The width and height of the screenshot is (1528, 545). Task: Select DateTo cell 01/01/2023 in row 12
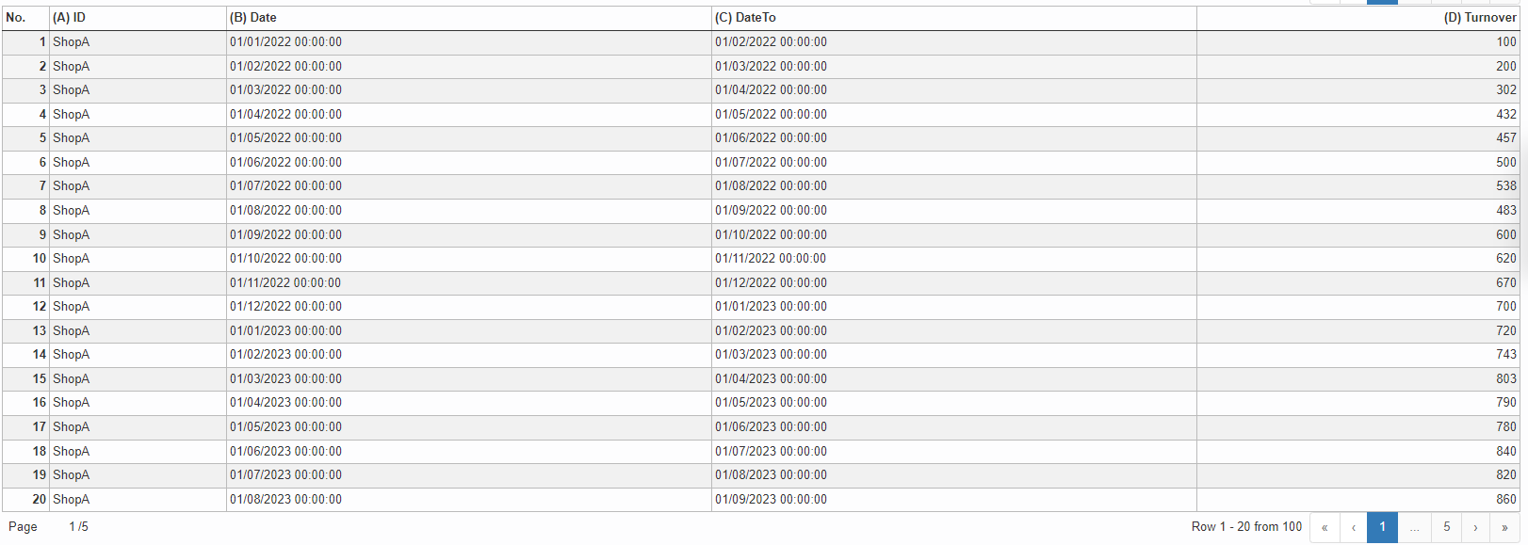953,307
